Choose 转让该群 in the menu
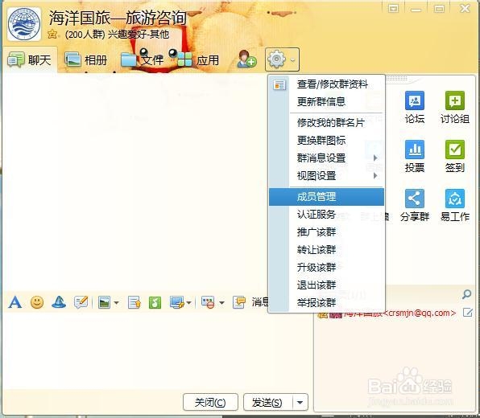 pos(327,250)
